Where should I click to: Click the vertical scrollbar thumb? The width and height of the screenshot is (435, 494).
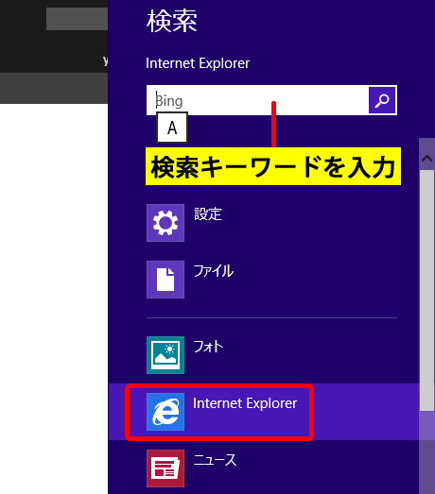click(x=426, y=291)
